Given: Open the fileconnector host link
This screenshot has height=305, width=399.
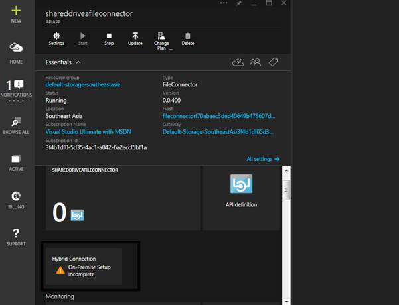Looking at the screenshot, I should pos(219,116).
